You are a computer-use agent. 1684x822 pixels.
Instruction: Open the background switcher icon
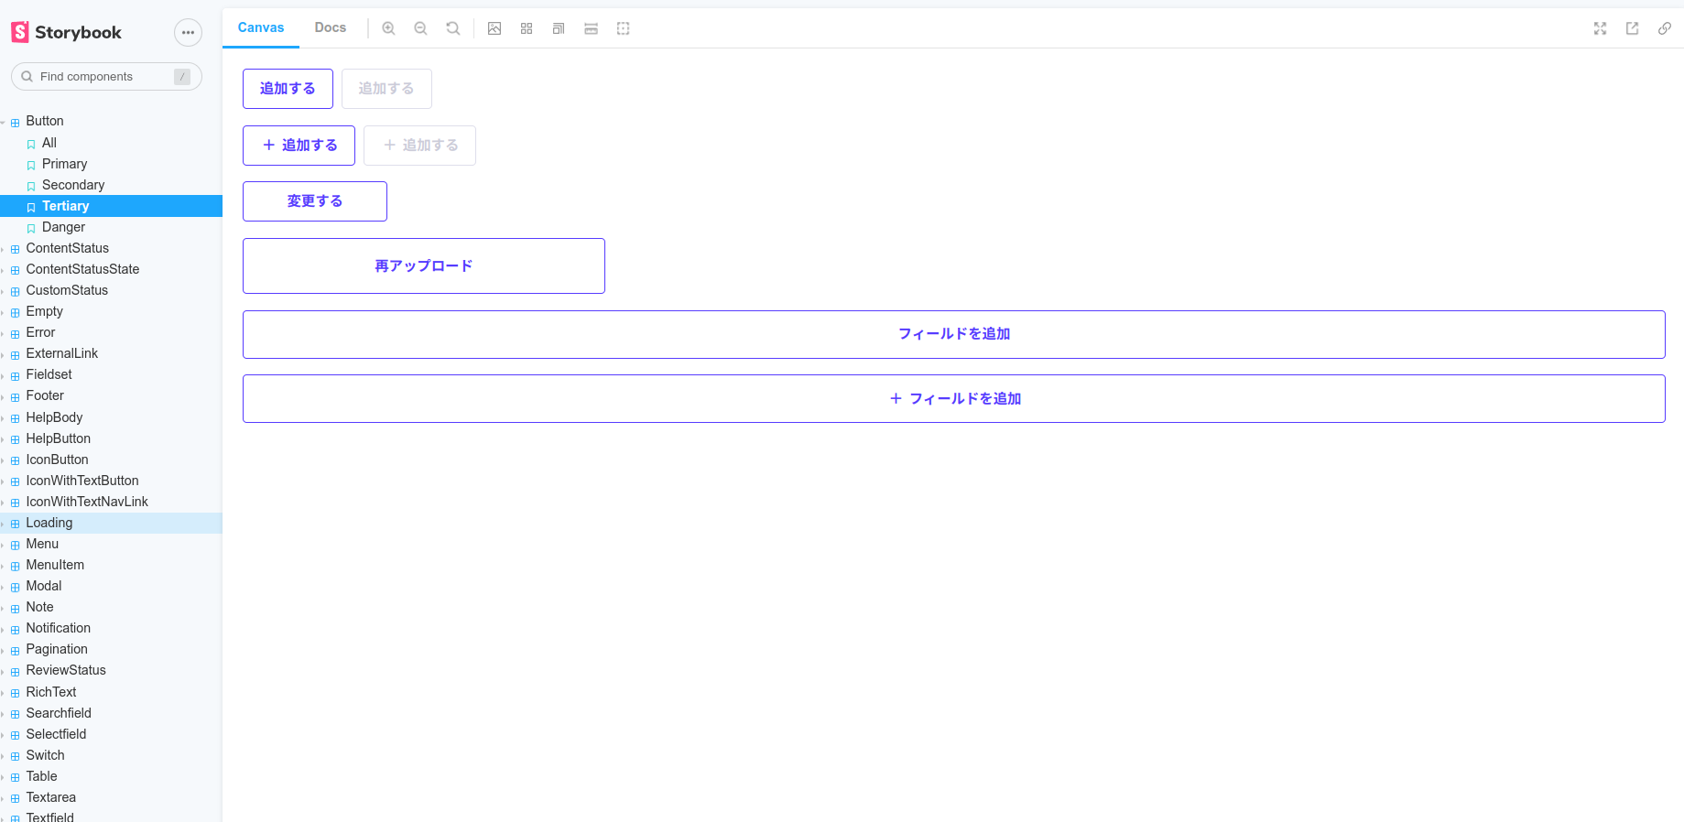point(494,28)
